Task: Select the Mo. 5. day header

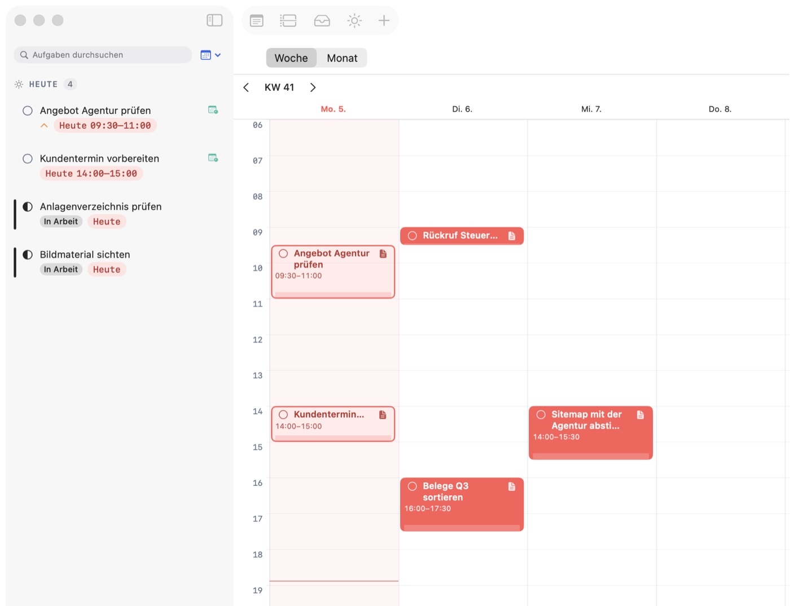Action: (333, 109)
